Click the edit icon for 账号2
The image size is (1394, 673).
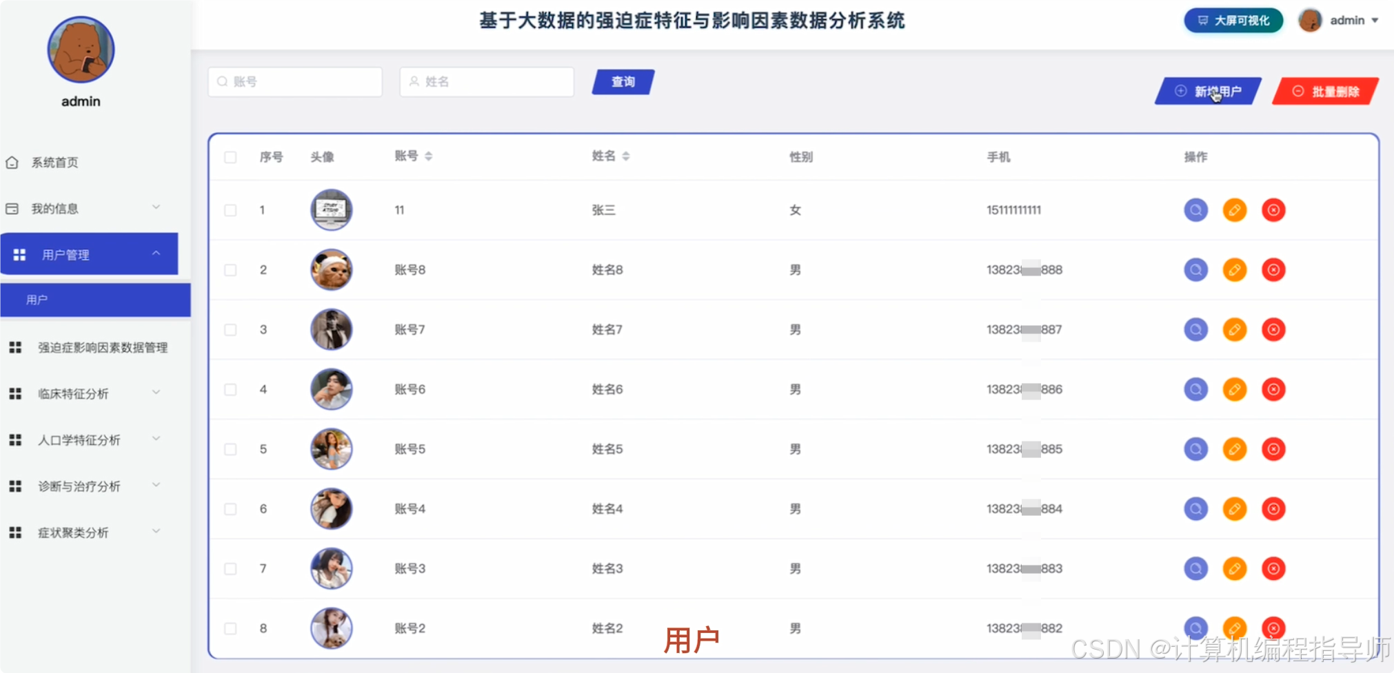(x=1234, y=628)
